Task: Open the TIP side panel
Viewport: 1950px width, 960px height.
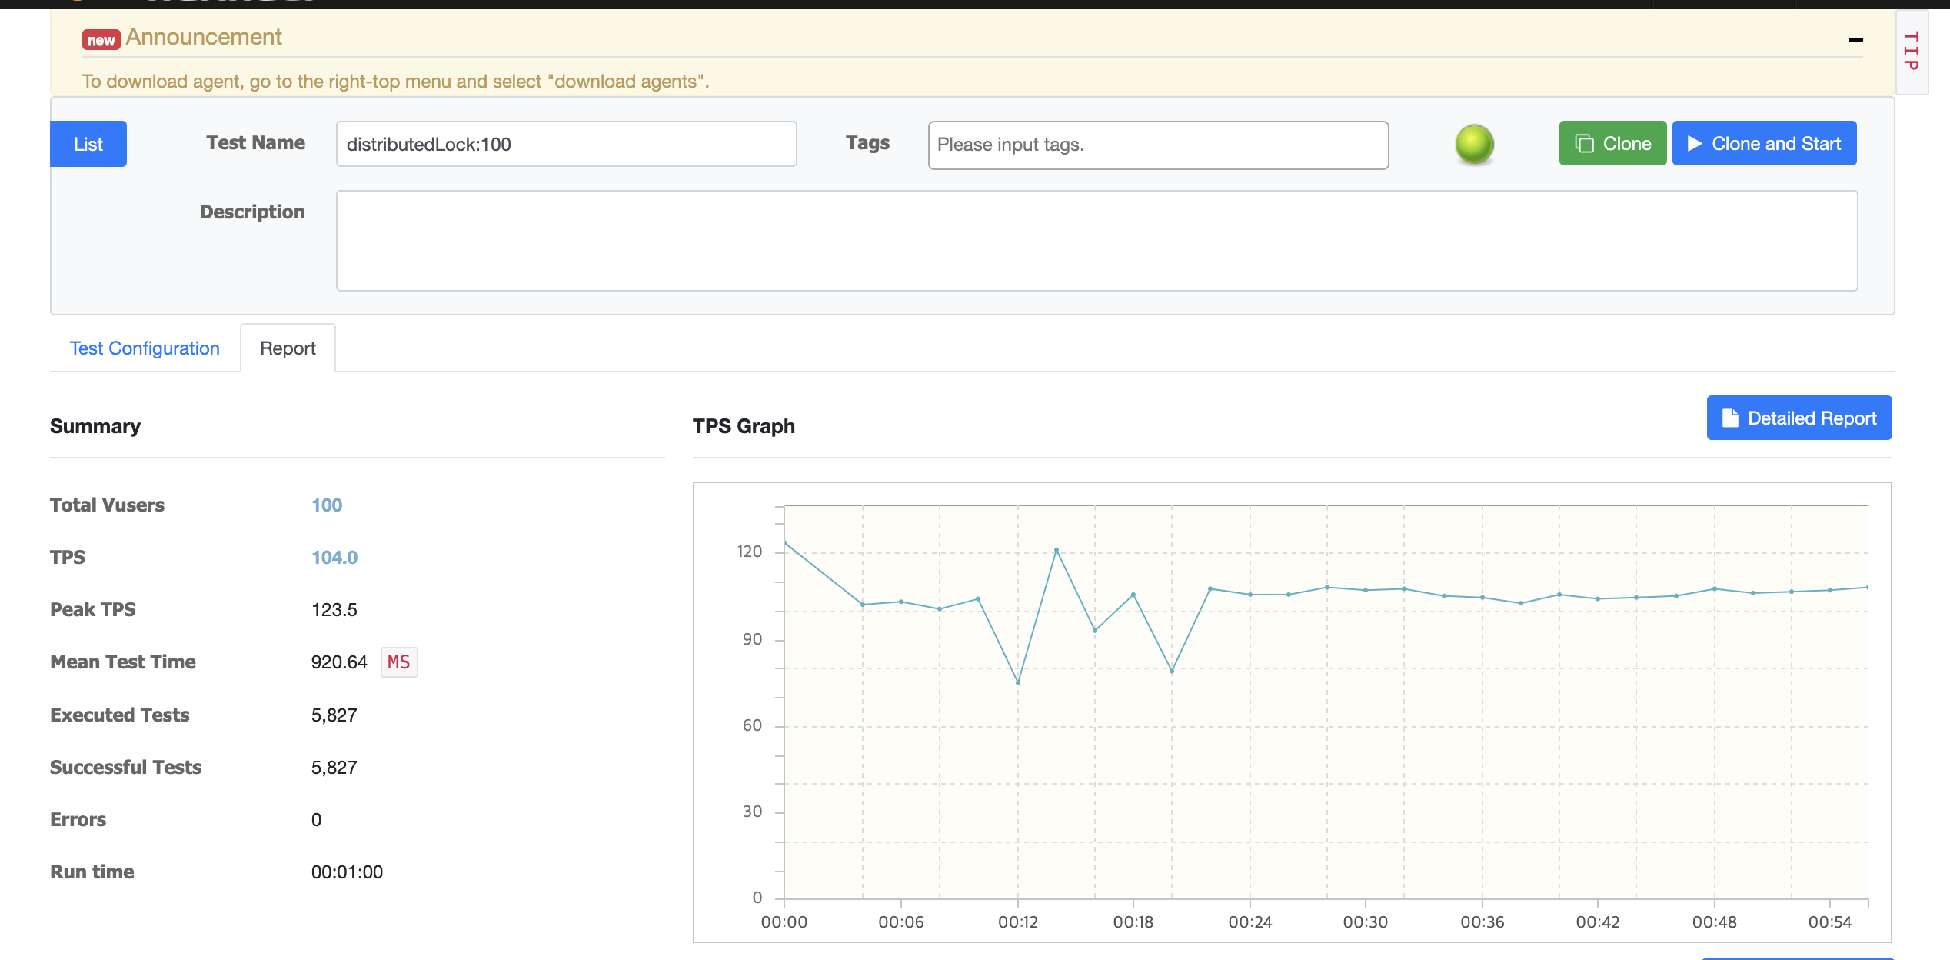Action: pyautogui.click(x=1911, y=52)
